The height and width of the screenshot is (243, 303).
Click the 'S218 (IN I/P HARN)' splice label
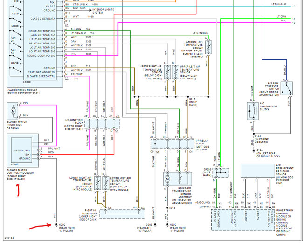(193, 102)
